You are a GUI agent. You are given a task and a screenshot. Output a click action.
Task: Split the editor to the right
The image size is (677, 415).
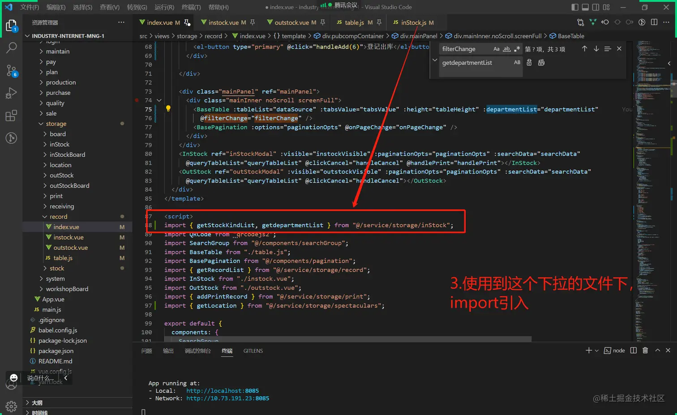654,22
